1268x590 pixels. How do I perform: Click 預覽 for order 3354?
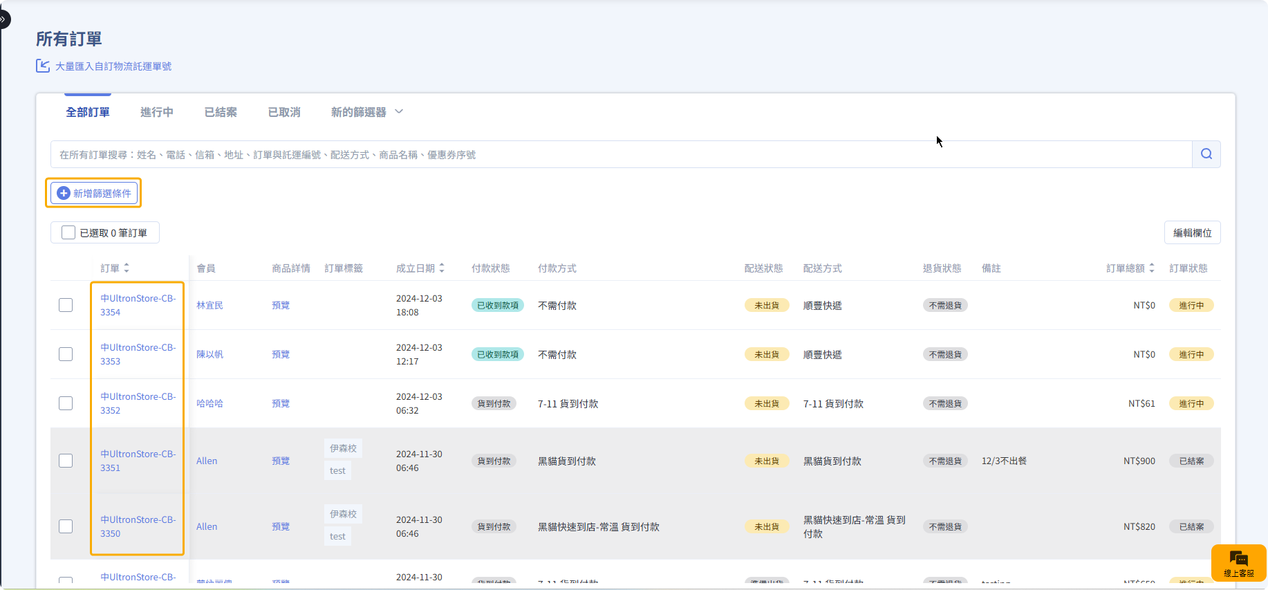click(281, 305)
